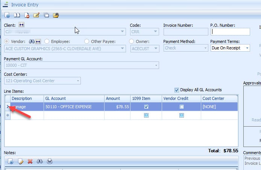Click the $78.55 amount cell

pyautogui.click(x=117, y=107)
